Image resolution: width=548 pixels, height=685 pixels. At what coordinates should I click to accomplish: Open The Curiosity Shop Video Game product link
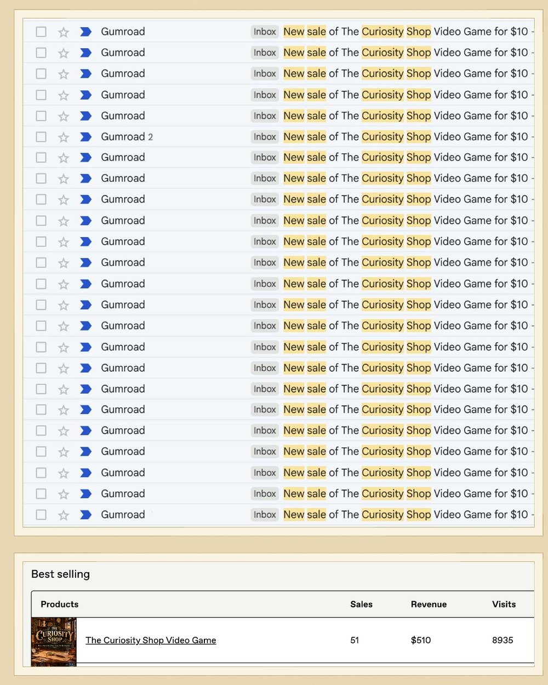tap(151, 640)
